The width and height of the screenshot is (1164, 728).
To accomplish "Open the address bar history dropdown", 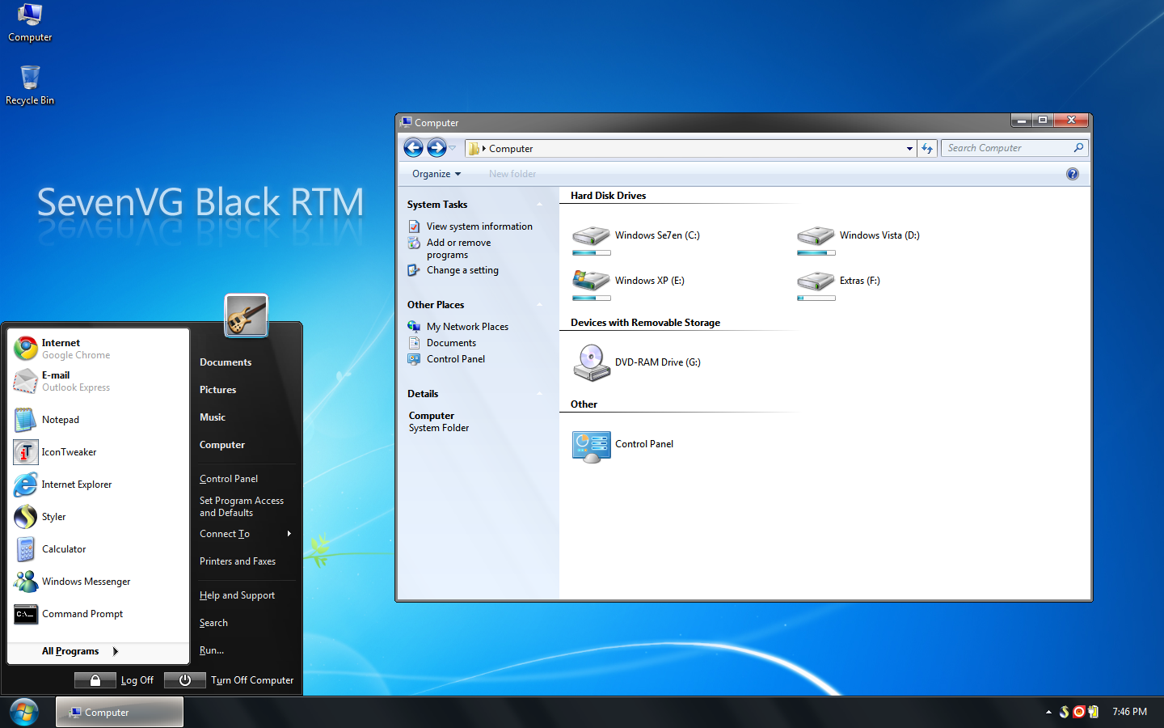I will 909,149.
